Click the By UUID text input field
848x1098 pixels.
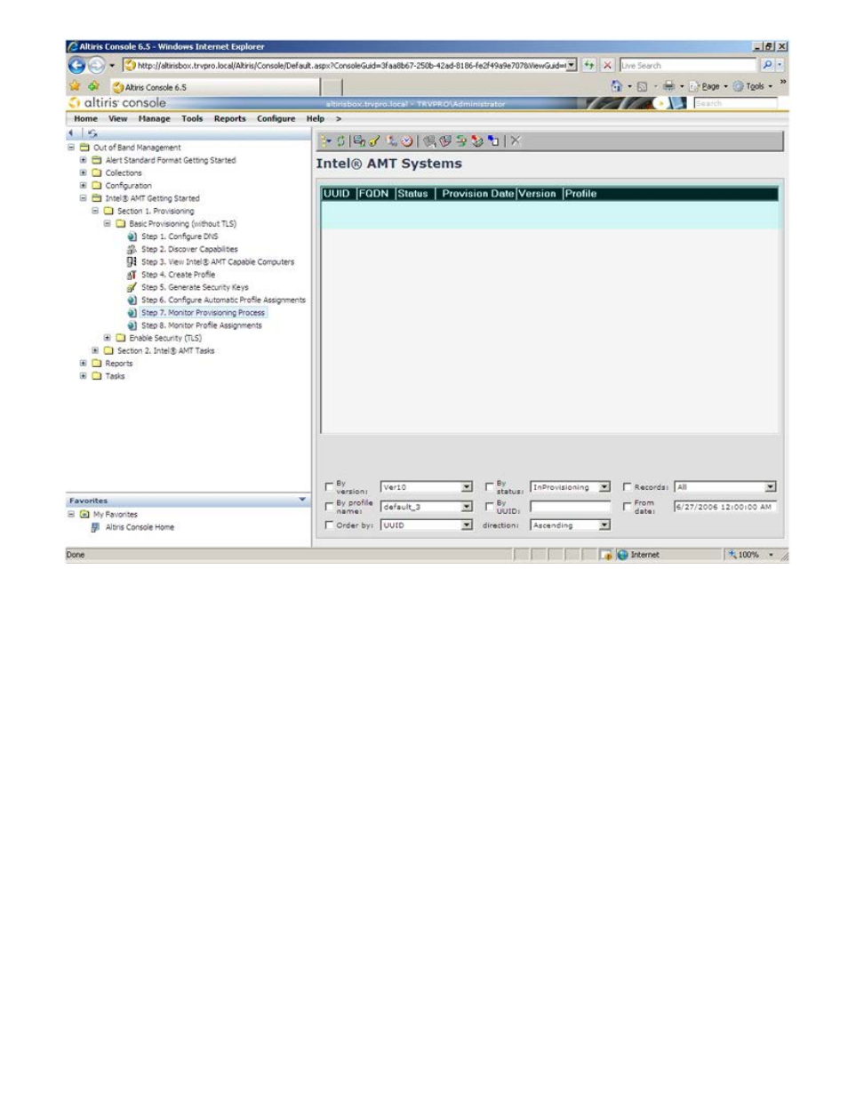pyautogui.click(x=571, y=506)
